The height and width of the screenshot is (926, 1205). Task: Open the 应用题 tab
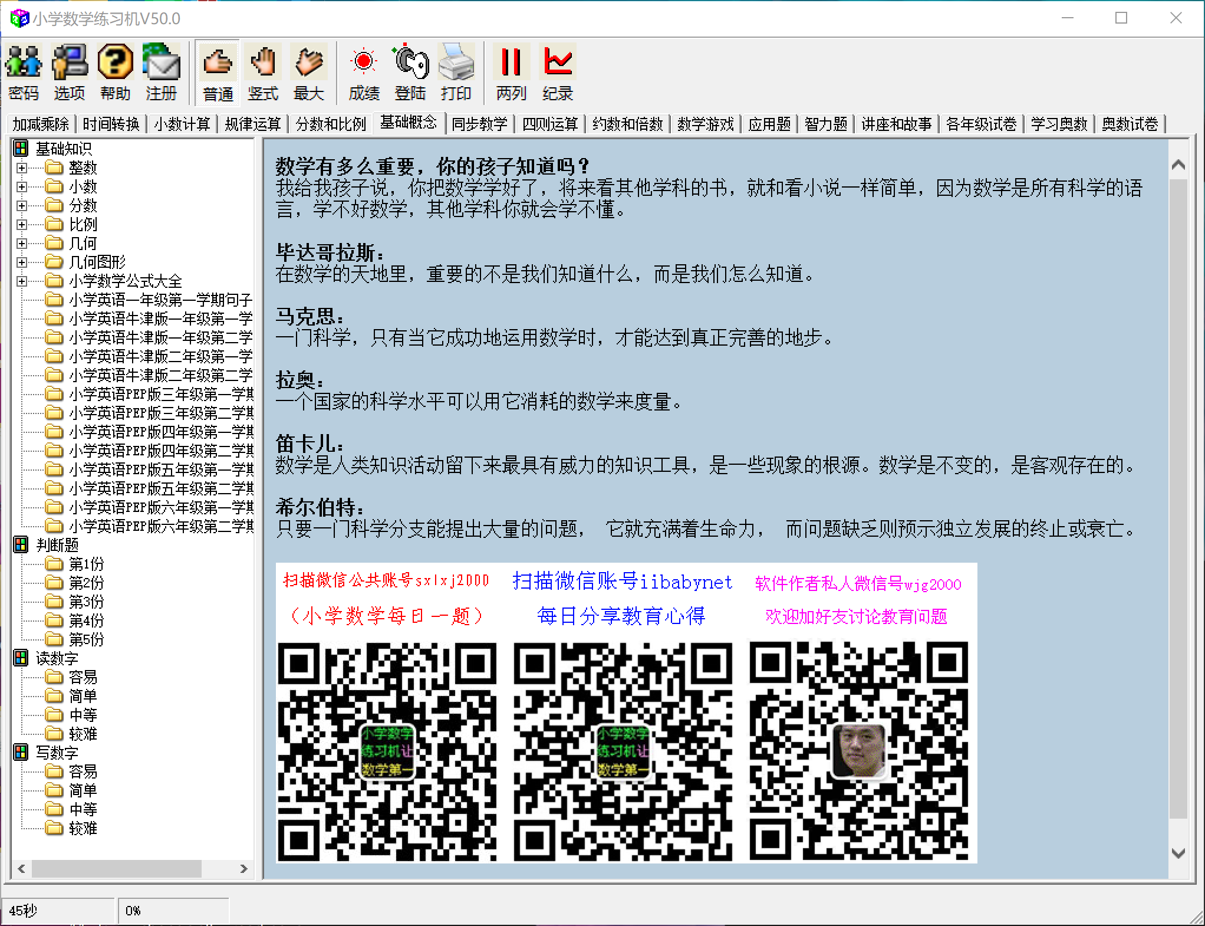[769, 124]
